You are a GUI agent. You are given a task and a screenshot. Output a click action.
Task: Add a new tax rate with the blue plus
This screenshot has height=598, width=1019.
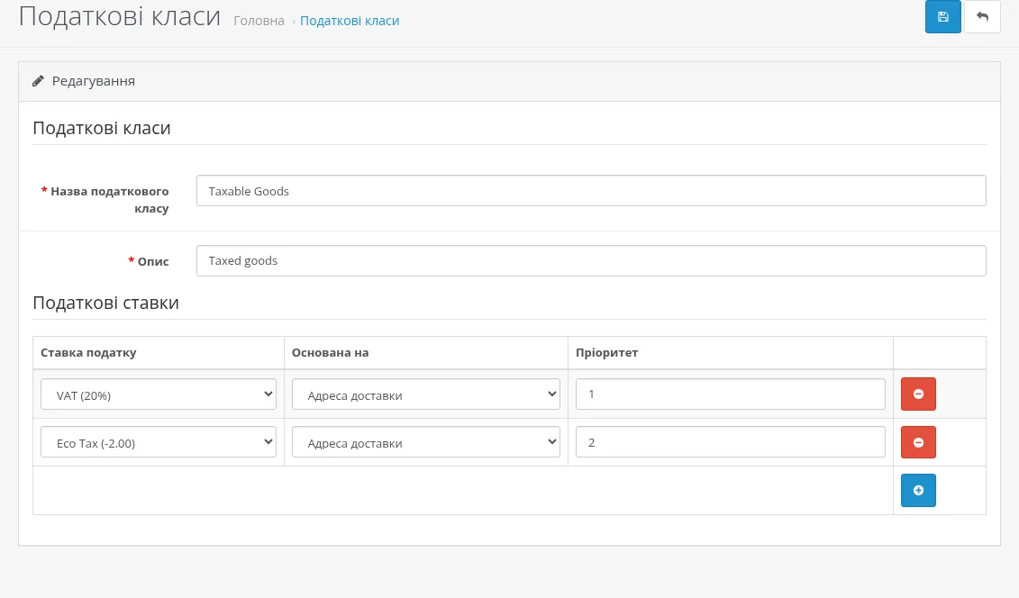pyautogui.click(x=918, y=490)
